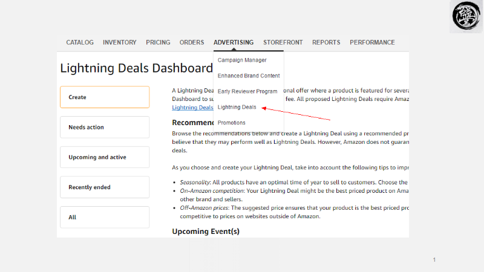Click the Upcoming Event(s) heading
484x272 pixels.
pyautogui.click(x=206, y=232)
